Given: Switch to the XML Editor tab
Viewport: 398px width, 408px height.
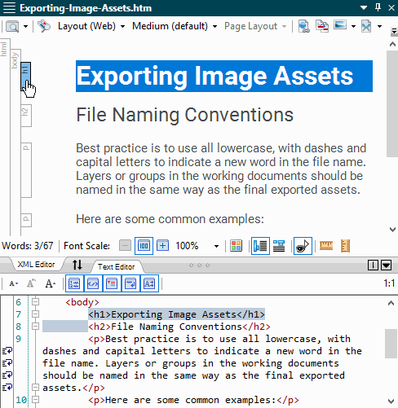Looking at the screenshot, I should click(x=36, y=265).
